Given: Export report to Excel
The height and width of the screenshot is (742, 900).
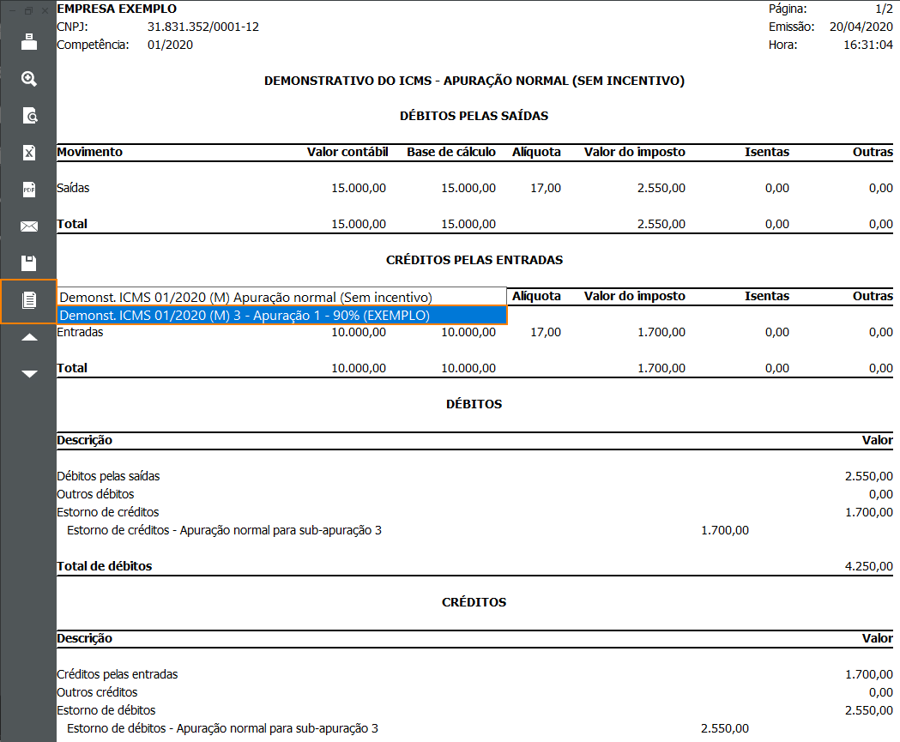Looking at the screenshot, I should click(28, 153).
